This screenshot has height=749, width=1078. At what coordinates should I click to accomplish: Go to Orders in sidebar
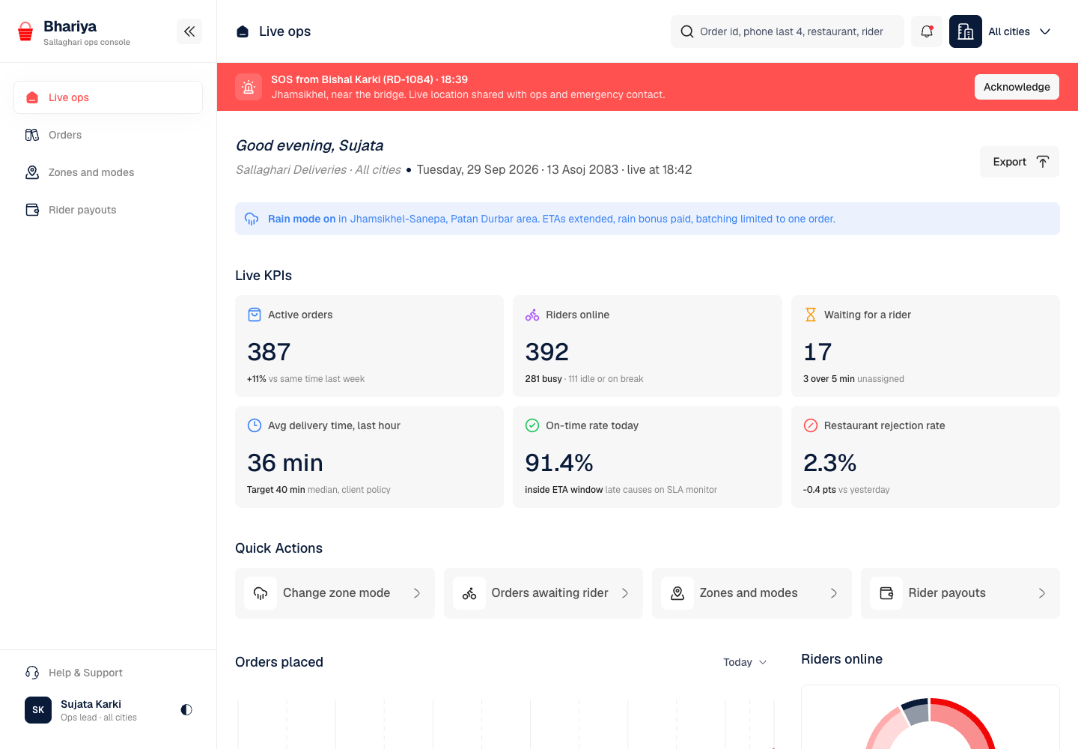point(108,135)
